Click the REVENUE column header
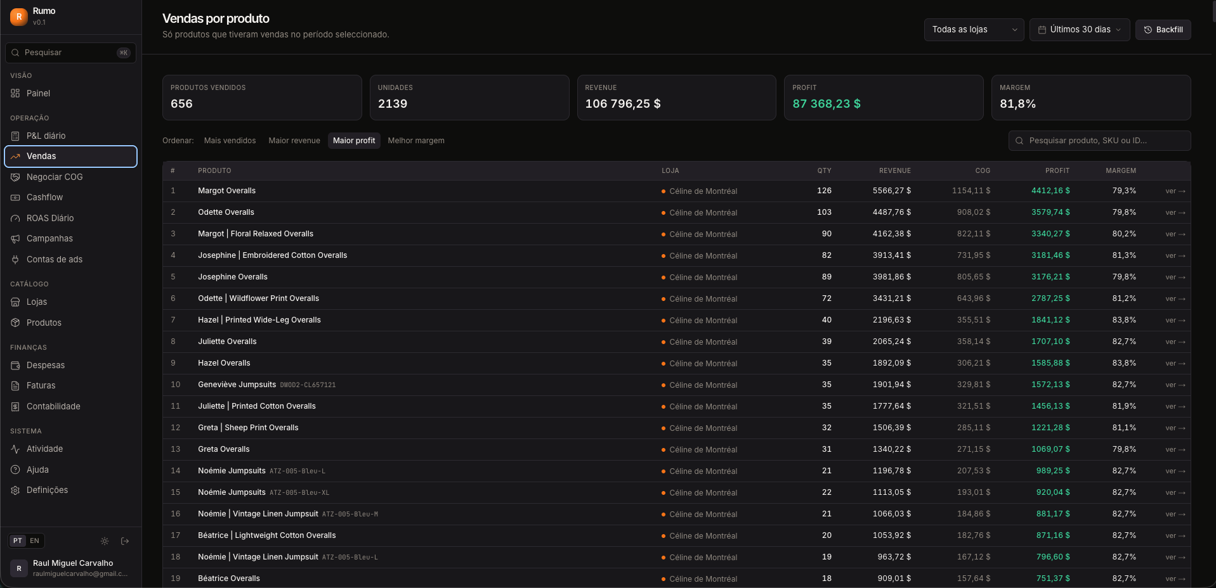The image size is (1216, 588). pos(895,171)
